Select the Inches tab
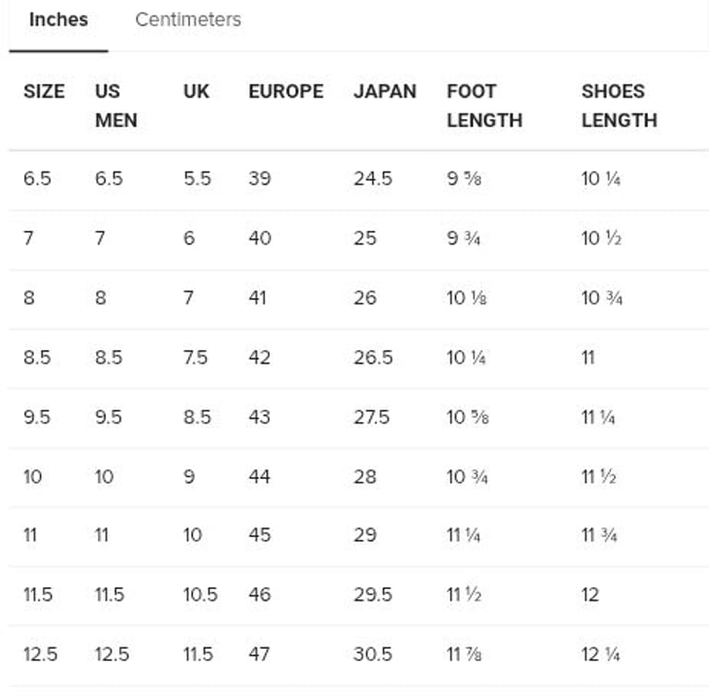 coord(58,19)
